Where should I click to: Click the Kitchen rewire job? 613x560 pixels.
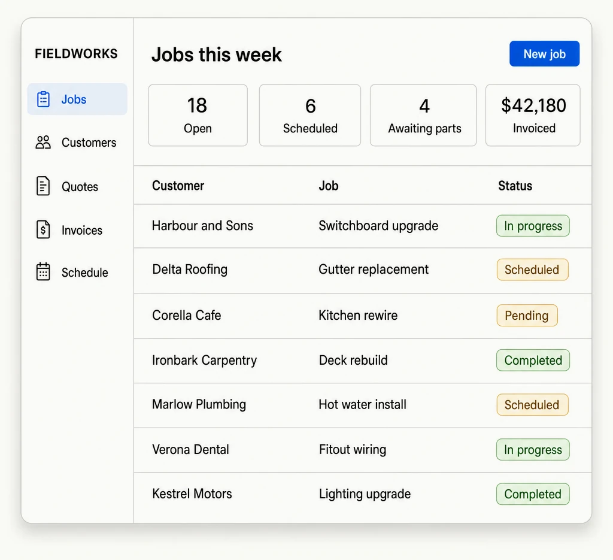click(x=358, y=315)
